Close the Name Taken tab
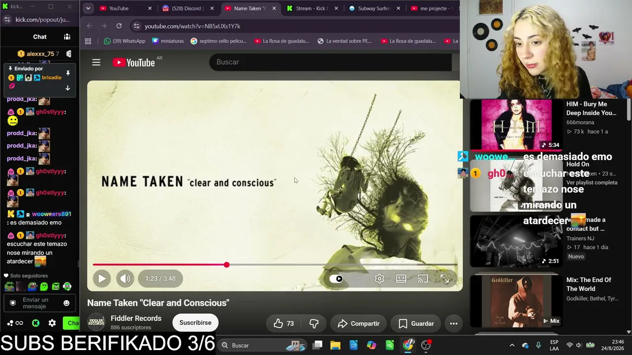The width and height of the screenshot is (632, 355). click(x=274, y=8)
